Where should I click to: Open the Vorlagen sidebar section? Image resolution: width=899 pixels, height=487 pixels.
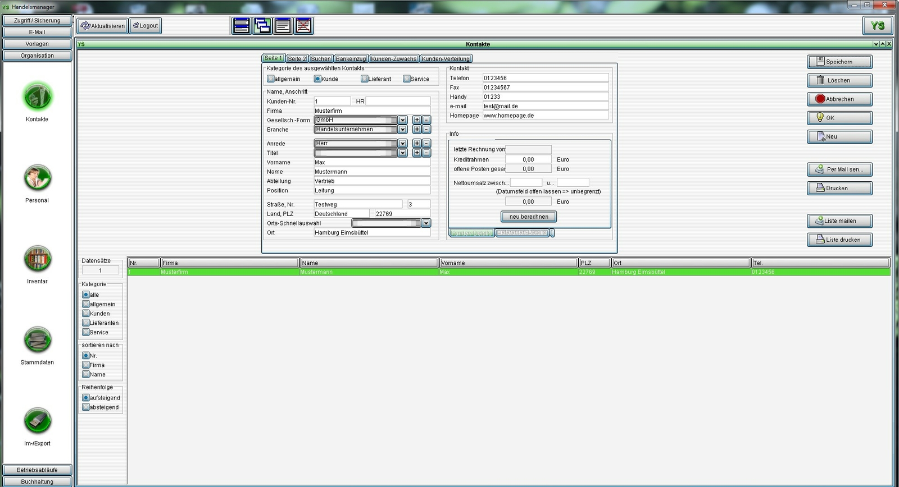37,44
